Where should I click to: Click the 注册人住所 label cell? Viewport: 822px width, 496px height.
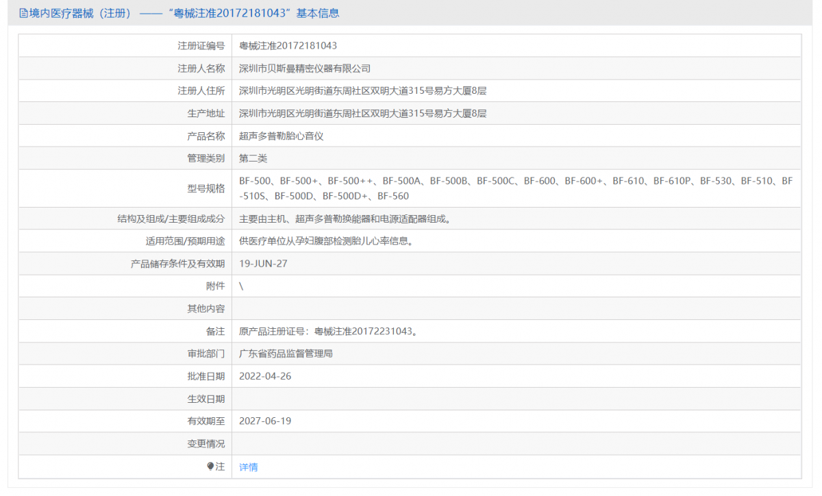click(125, 91)
